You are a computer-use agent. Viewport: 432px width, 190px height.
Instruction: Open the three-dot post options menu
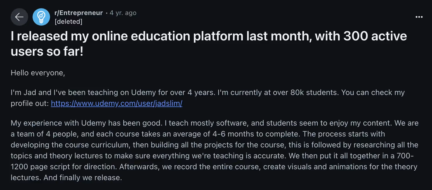point(419,17)
